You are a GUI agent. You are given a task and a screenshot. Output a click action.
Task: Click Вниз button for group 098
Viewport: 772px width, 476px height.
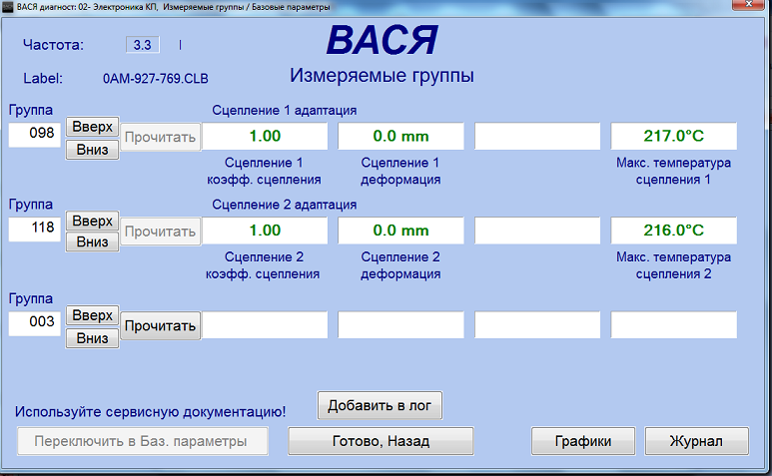(93, 150)
